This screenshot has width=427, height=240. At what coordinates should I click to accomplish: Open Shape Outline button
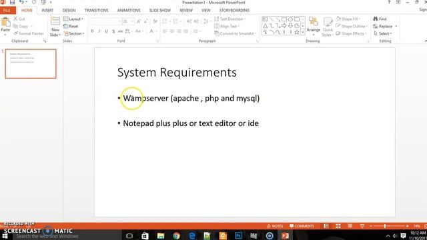352,26
